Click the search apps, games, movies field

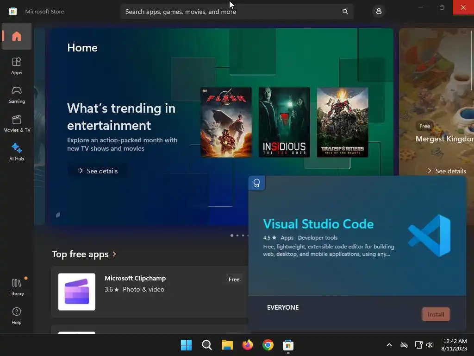[237, 12]
